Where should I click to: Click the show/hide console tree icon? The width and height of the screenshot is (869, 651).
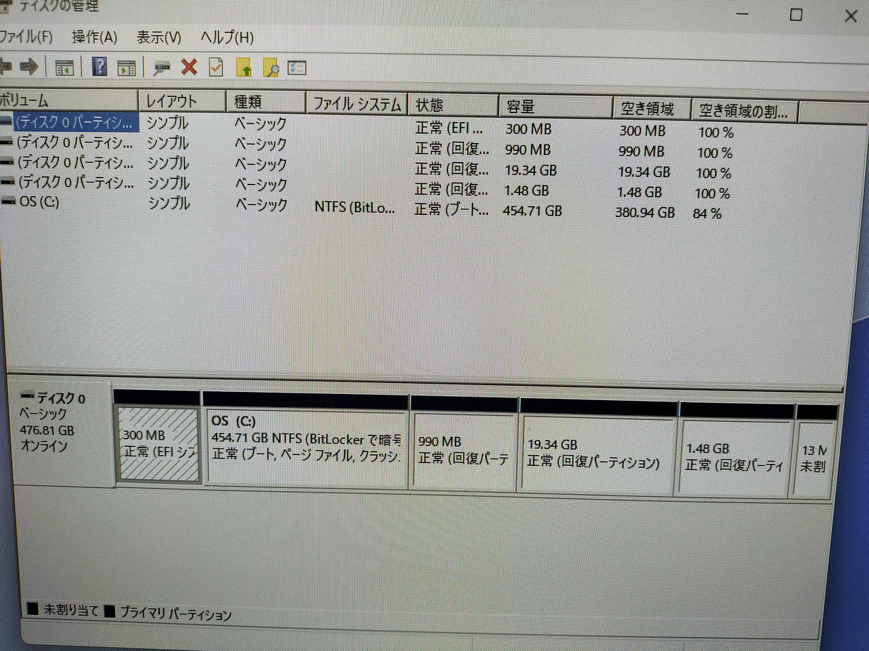click(x=64, y=68)
